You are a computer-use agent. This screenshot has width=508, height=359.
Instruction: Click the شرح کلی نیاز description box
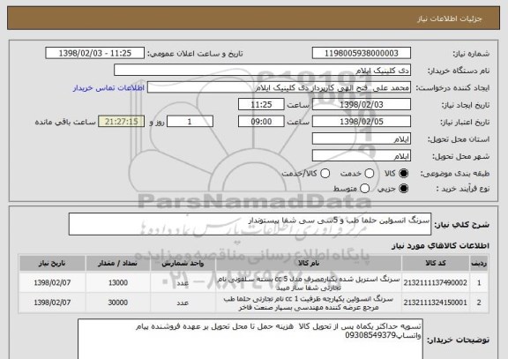[250, 224]
